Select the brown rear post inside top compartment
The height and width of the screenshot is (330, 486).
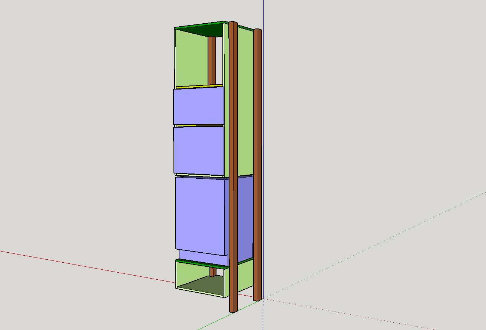212,61
